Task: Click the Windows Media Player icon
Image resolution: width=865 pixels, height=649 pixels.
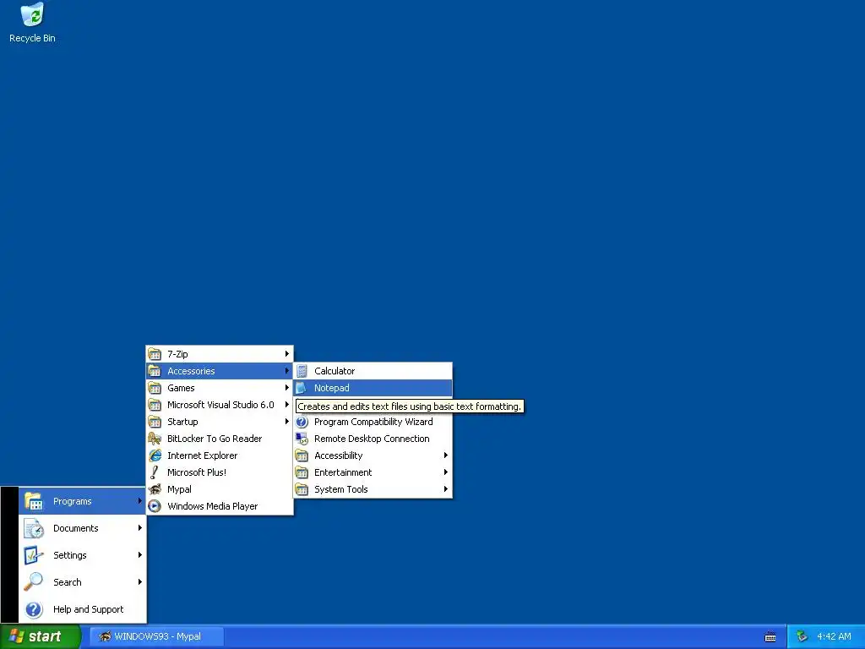Action: 155,506
